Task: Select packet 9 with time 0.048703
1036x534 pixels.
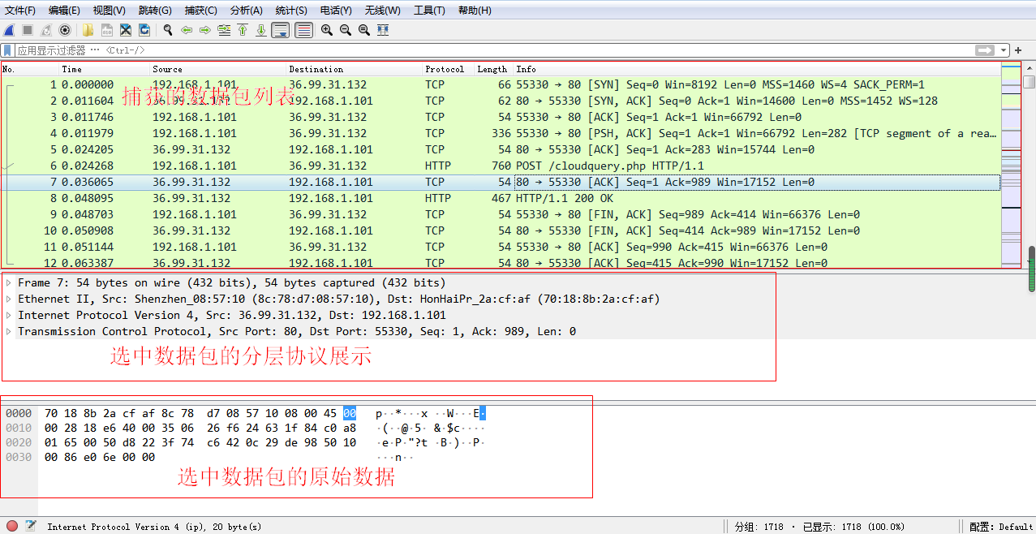Action: (x=501, y=214)
